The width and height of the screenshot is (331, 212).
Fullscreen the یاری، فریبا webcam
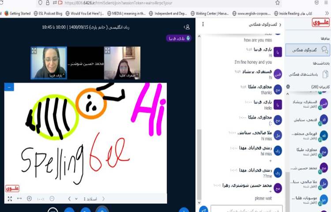(34, 50)
